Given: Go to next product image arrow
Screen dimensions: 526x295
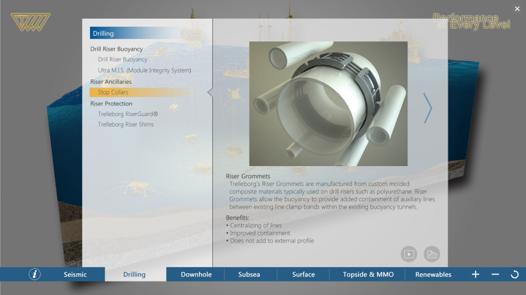Looking at the screenshot, I should point(427,108).
